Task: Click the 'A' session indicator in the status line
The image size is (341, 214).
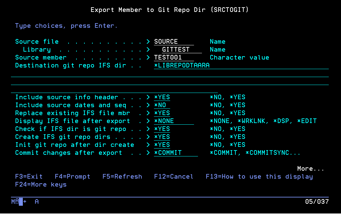Action: [37, 202]
